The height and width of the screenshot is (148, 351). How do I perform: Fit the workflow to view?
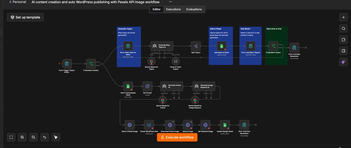click(11, 137)
